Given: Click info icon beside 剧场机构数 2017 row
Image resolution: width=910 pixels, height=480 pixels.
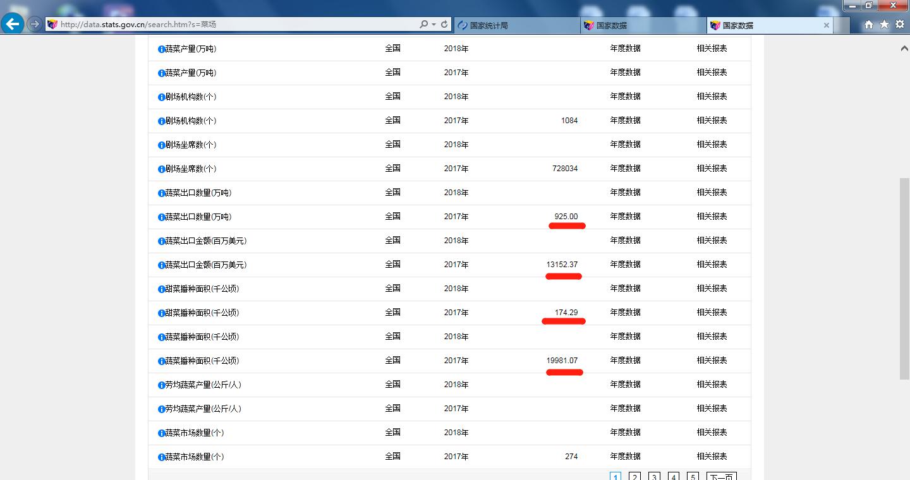Looking at the screenshot, I should [x=161, y=121].
